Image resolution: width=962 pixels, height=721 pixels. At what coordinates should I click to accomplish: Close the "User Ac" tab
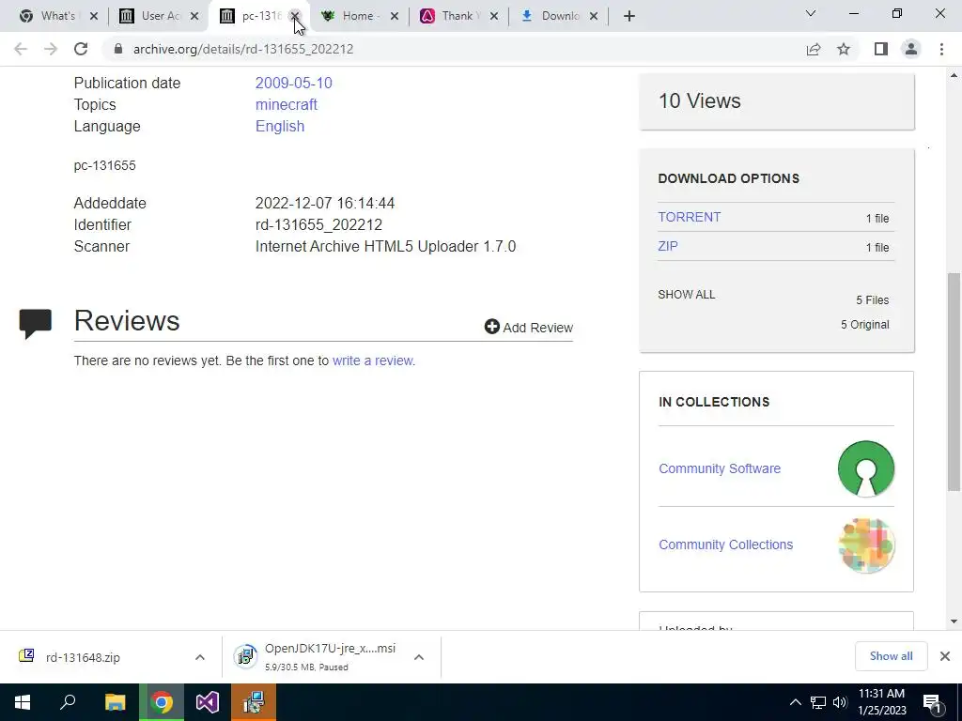[194, 16]
